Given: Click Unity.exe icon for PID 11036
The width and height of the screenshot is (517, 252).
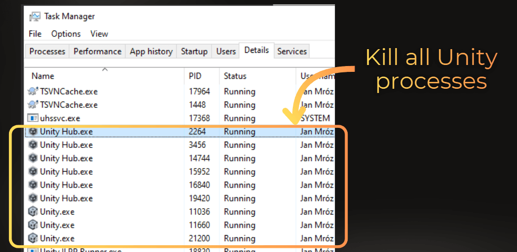Looking at the screenshot, I should pos(33,212).
